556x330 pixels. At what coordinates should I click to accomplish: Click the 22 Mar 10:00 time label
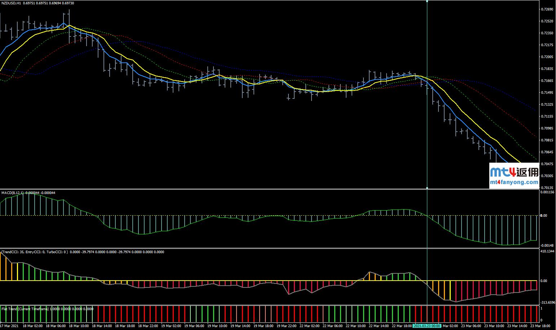point(355,326)
